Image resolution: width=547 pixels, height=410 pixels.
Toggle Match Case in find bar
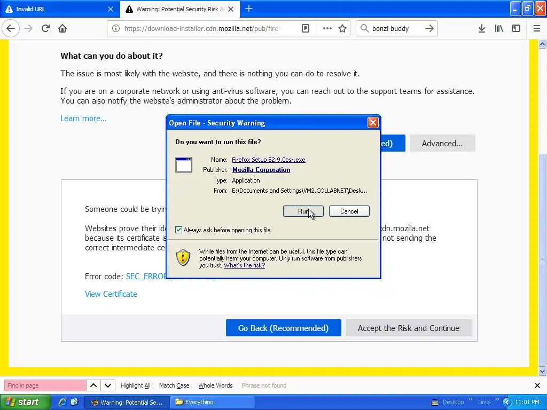(174, 385)
